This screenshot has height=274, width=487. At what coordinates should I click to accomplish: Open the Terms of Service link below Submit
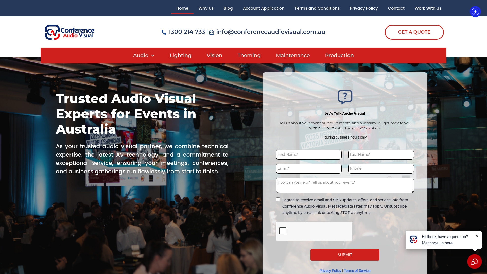(357, 270)
